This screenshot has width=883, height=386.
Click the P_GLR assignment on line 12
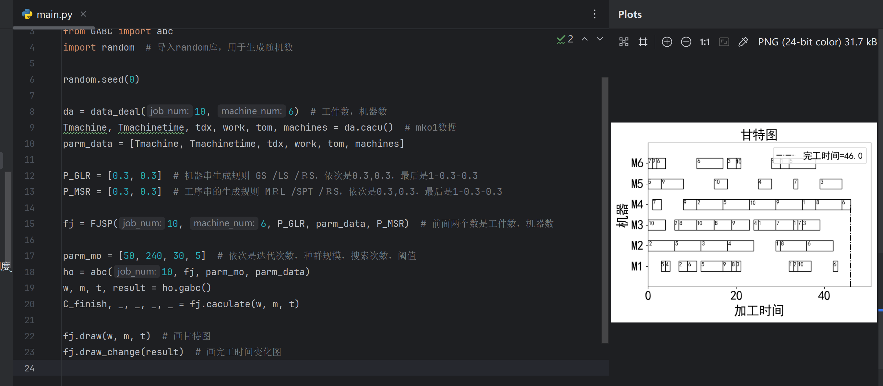[112, 176]
